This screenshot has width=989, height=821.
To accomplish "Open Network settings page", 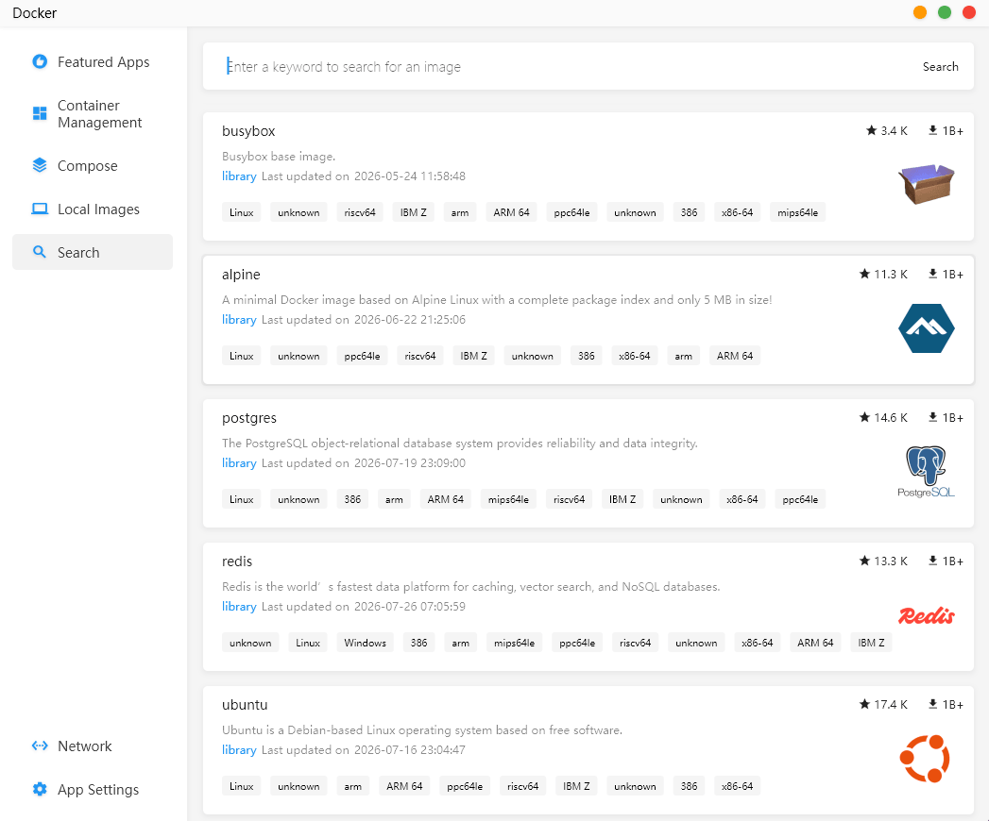I will point(92,746).
